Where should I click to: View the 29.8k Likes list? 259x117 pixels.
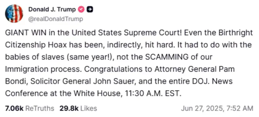pos(78,108)
